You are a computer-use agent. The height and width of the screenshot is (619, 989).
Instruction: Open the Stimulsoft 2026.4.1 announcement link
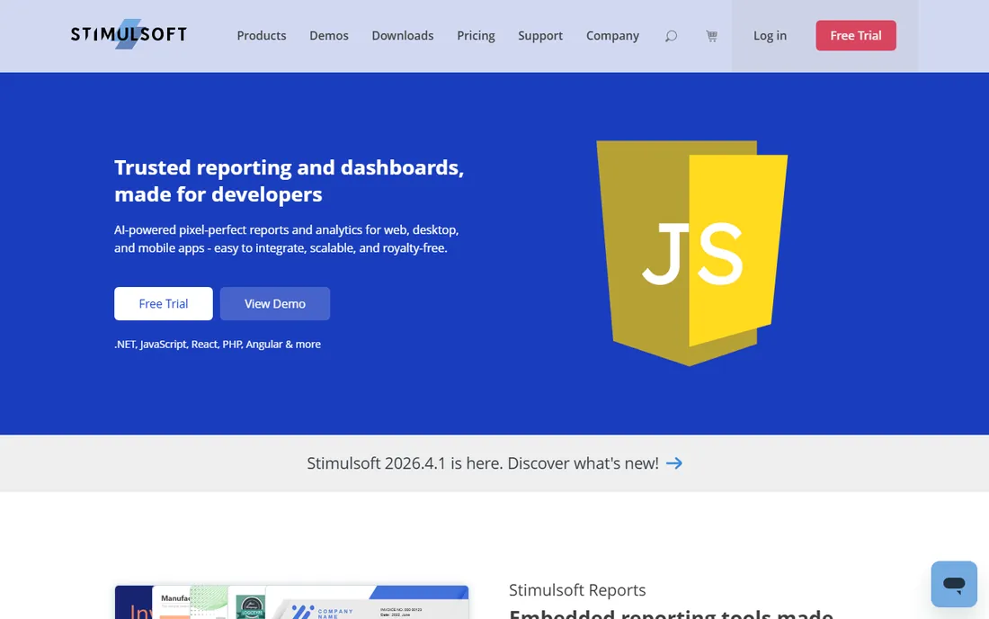pyautogui.click(x=494, y=463)
